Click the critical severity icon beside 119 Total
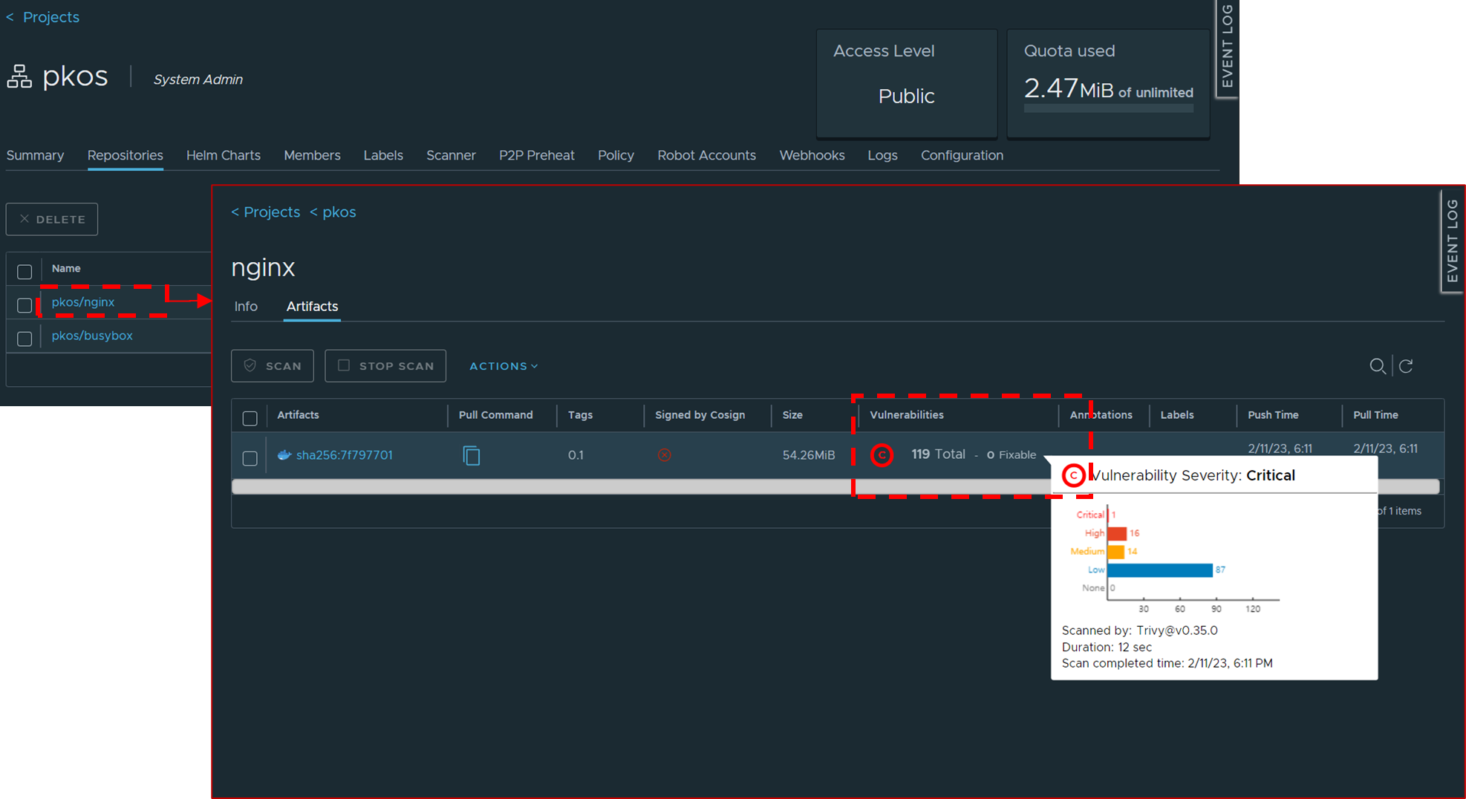Screen dimensions: 1466x799 882,455
